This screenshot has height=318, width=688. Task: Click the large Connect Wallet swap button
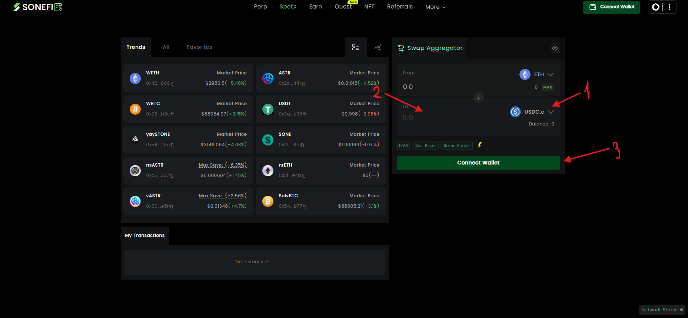pyautogui.click(x=478, y=163)
